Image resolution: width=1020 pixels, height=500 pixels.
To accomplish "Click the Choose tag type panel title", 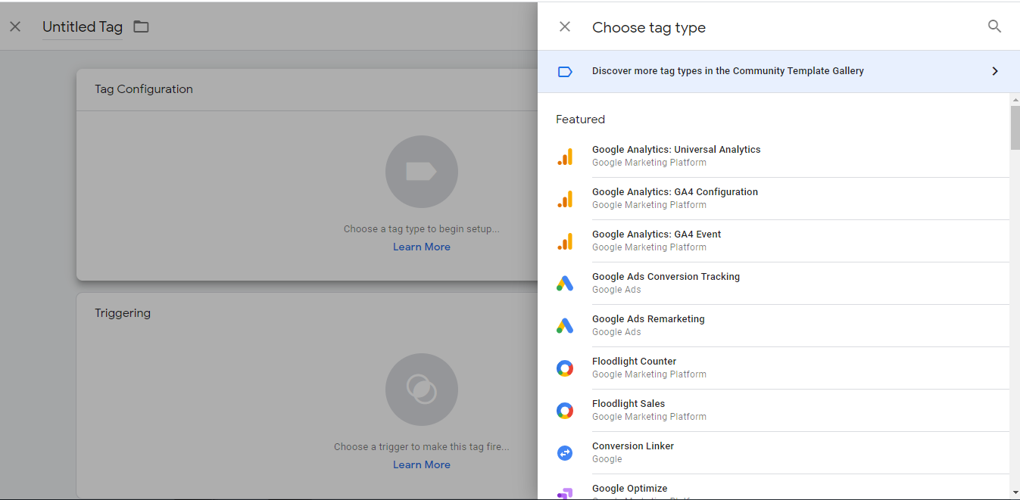I will point(649,27).
